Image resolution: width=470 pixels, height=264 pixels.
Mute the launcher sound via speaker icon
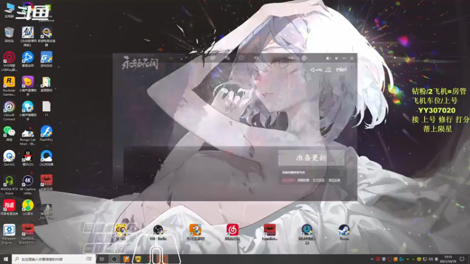[328, 58]
